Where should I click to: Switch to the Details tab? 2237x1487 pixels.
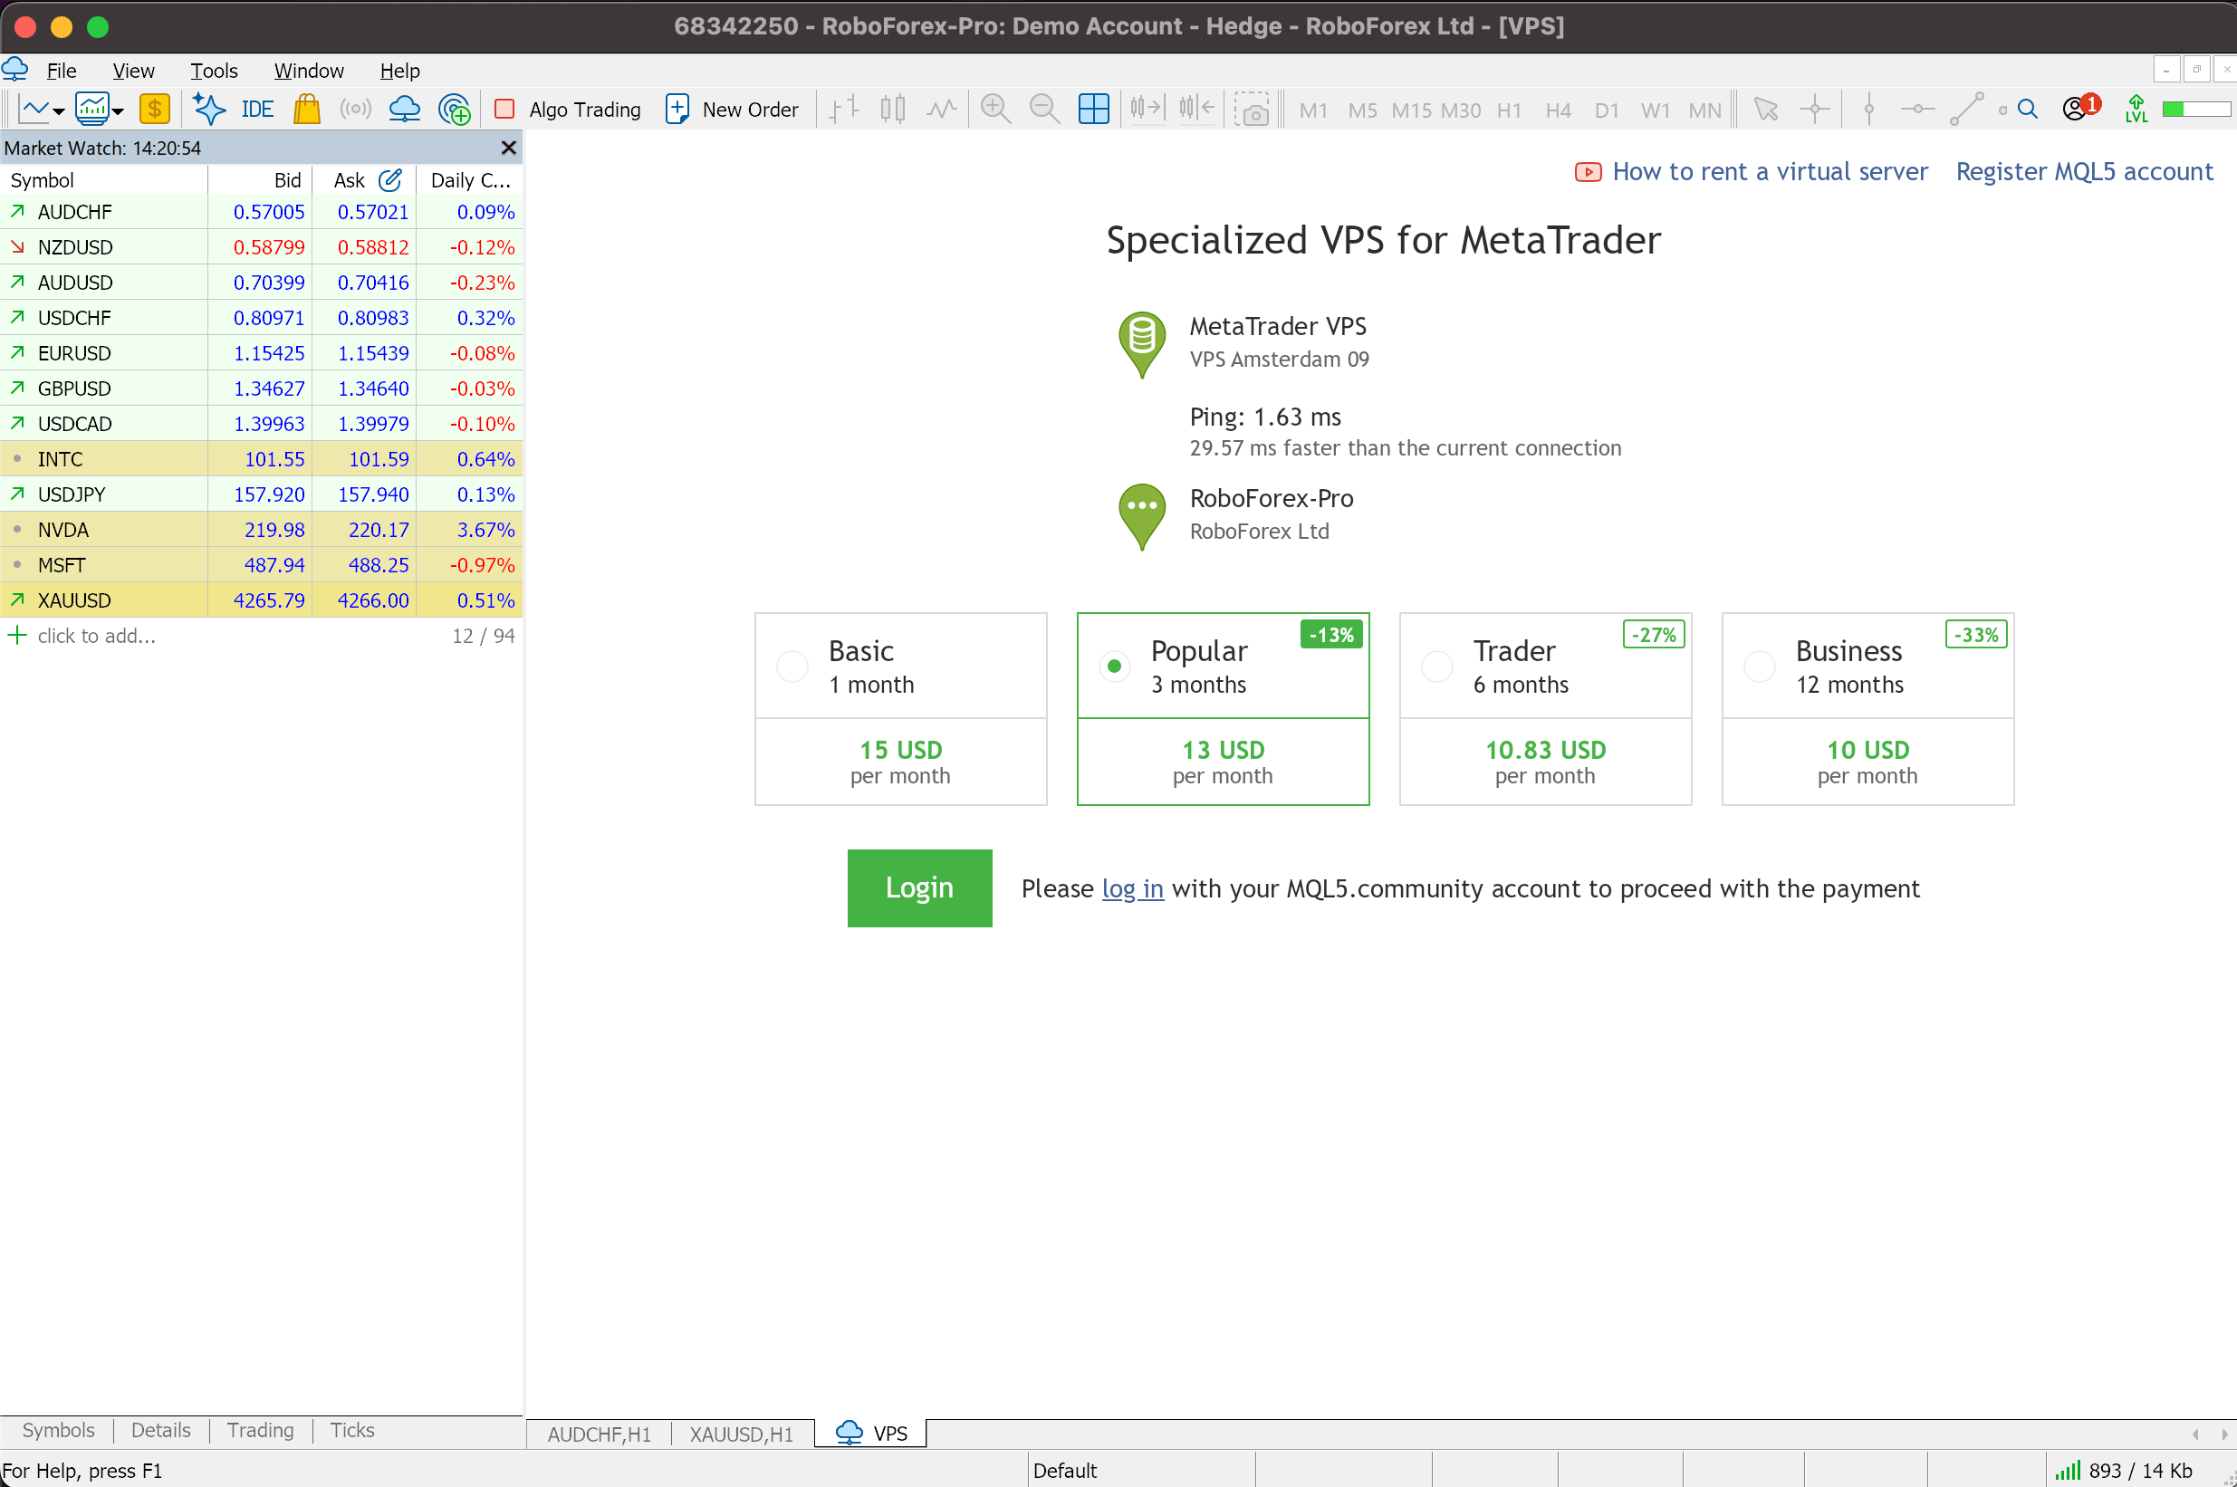pos(161,1430)
